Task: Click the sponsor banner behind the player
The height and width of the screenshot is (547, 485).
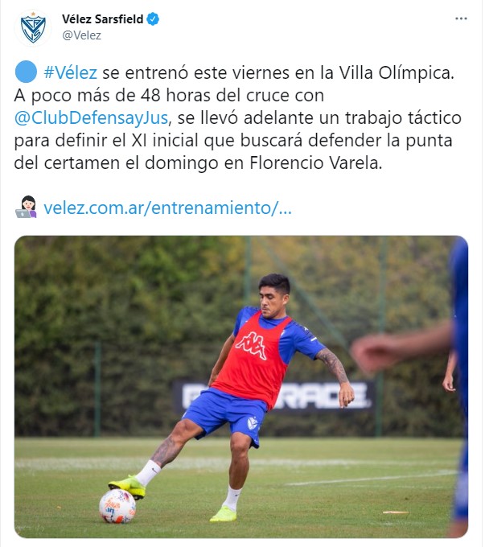Action: pos(274,396)
